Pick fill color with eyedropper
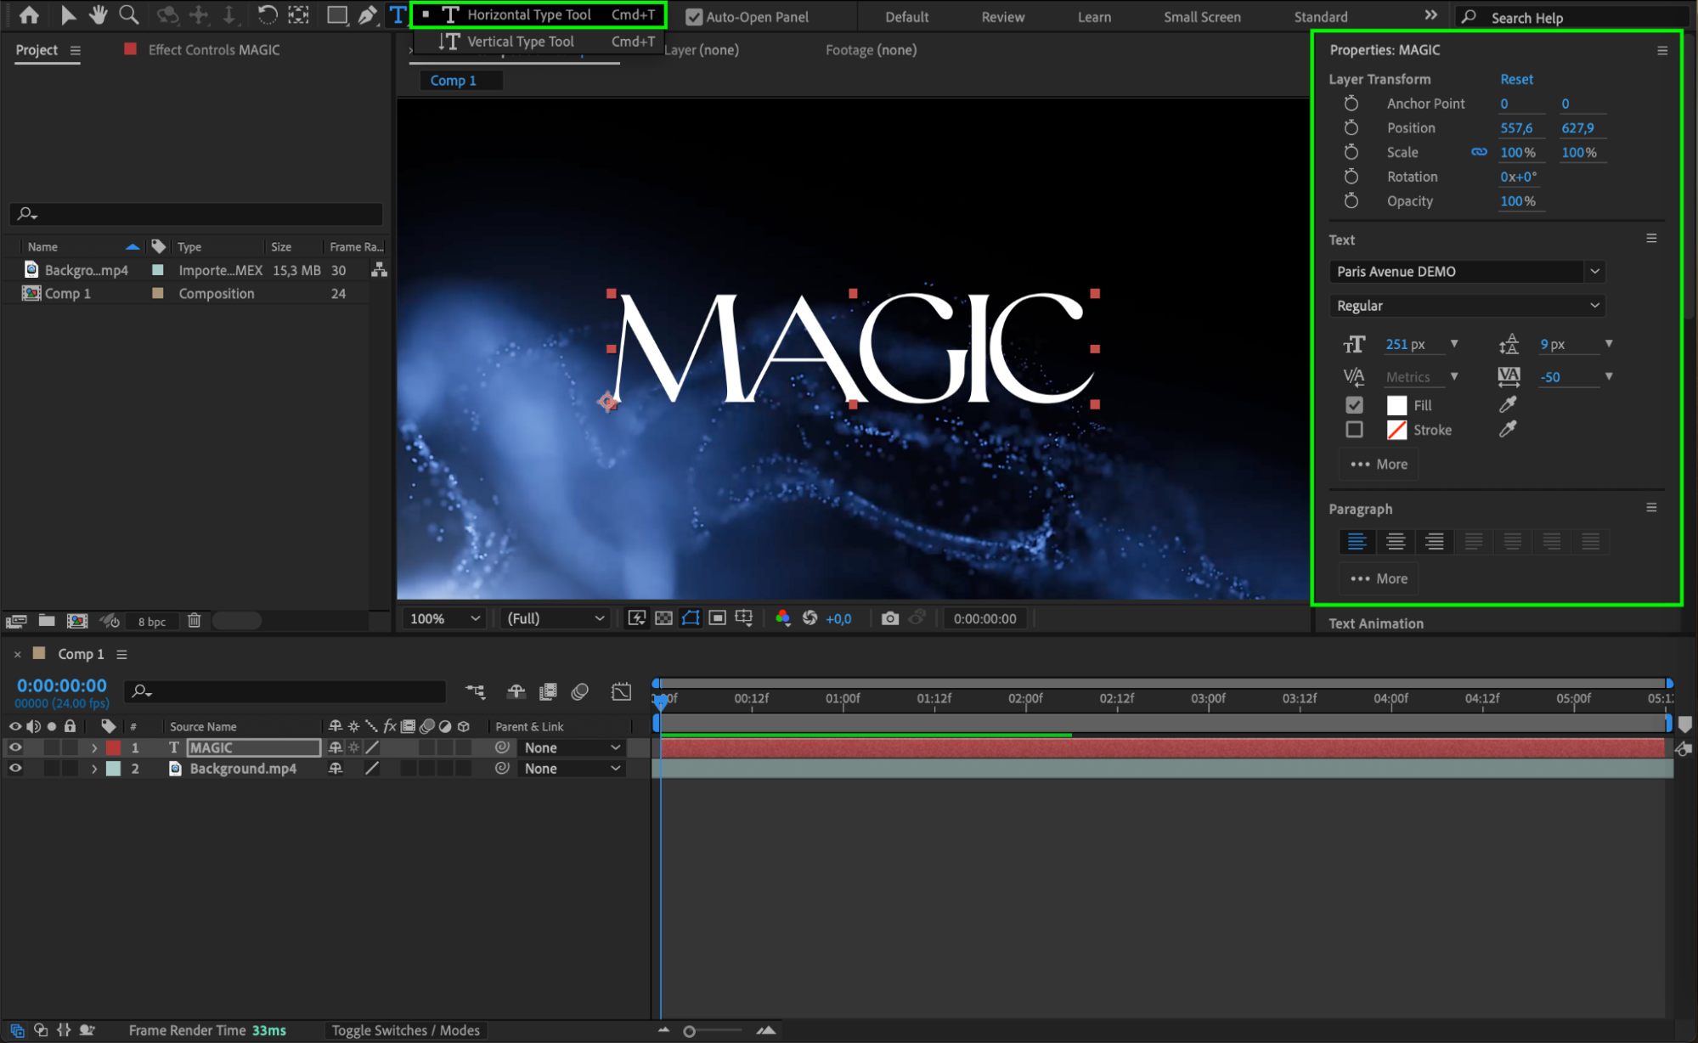The width and height of the screenshot is (1698, 1043). (1507, 405)
